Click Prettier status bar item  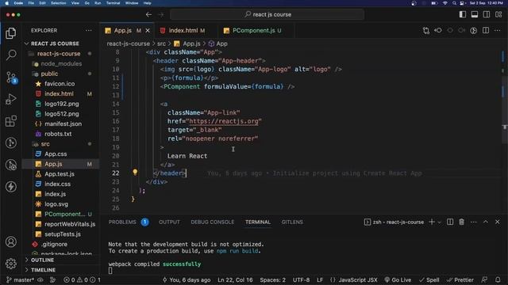pos(460,279)
